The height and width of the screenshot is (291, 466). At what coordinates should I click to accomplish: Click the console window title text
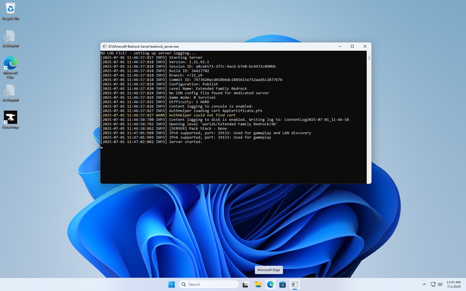[x=144, y=47]
